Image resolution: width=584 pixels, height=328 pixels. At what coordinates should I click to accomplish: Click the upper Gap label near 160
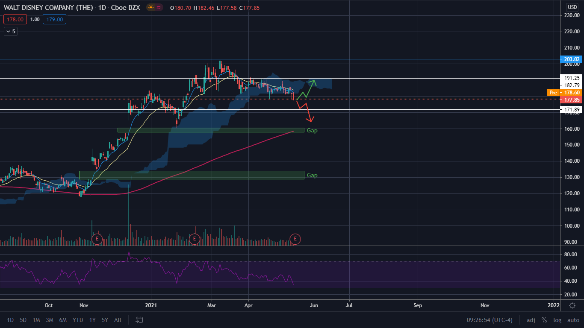click(x=312, y=130)
